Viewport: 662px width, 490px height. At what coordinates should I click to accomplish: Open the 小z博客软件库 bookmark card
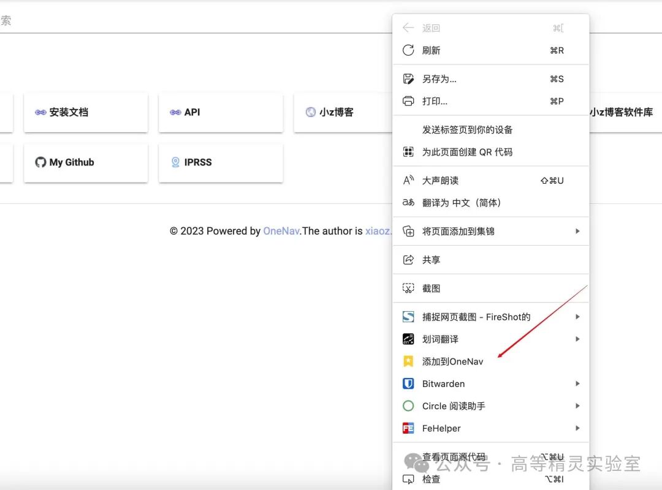click(625, 112)
